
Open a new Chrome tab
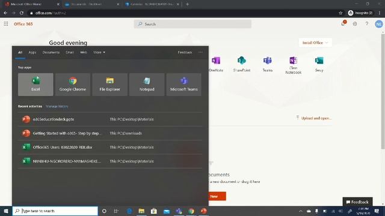pyautogui.click(x=187, y=4)
